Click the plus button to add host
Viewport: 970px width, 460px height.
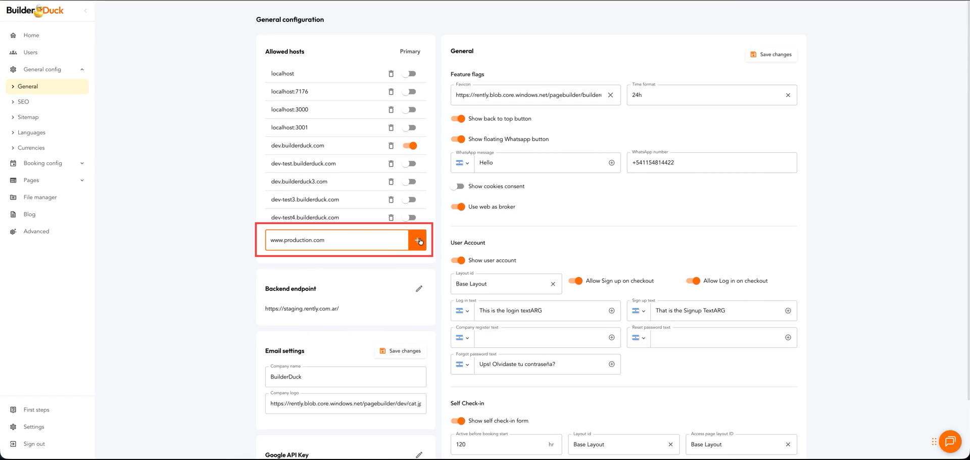(417, 240)
